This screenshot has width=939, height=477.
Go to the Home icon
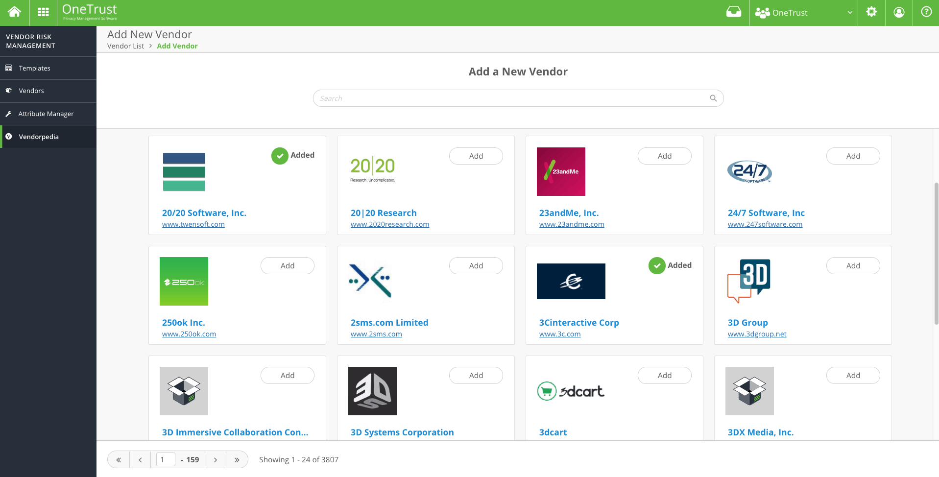pyautogui.click(x=15, y=12)
